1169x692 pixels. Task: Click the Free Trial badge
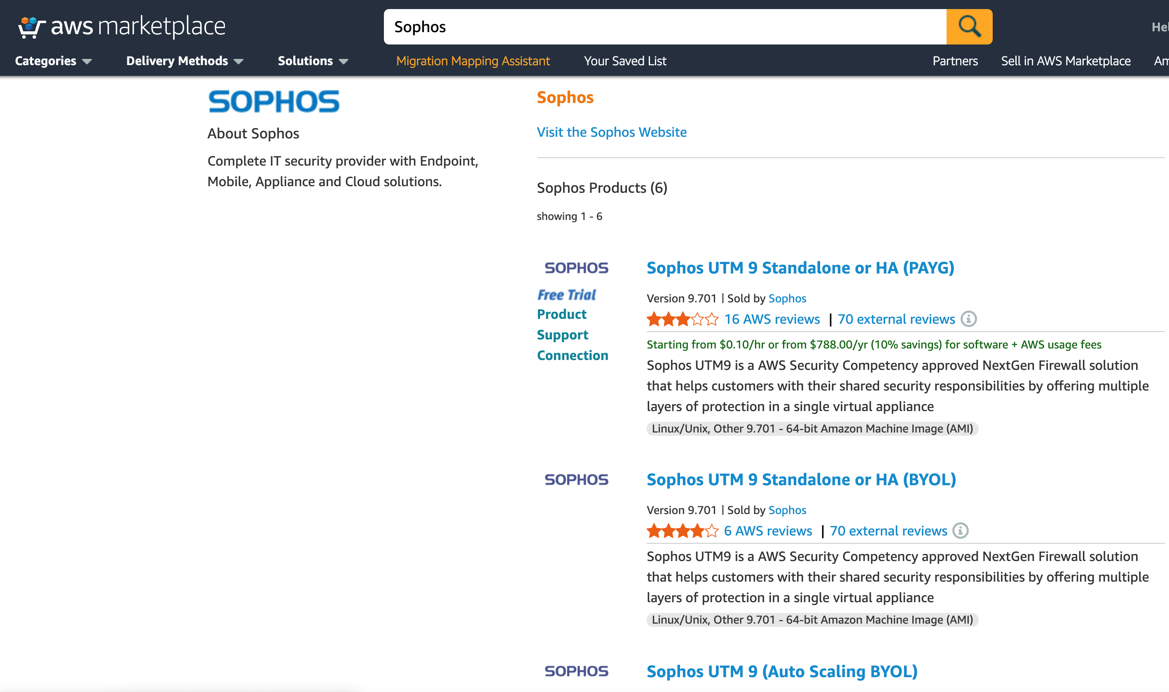coord(566,295)
